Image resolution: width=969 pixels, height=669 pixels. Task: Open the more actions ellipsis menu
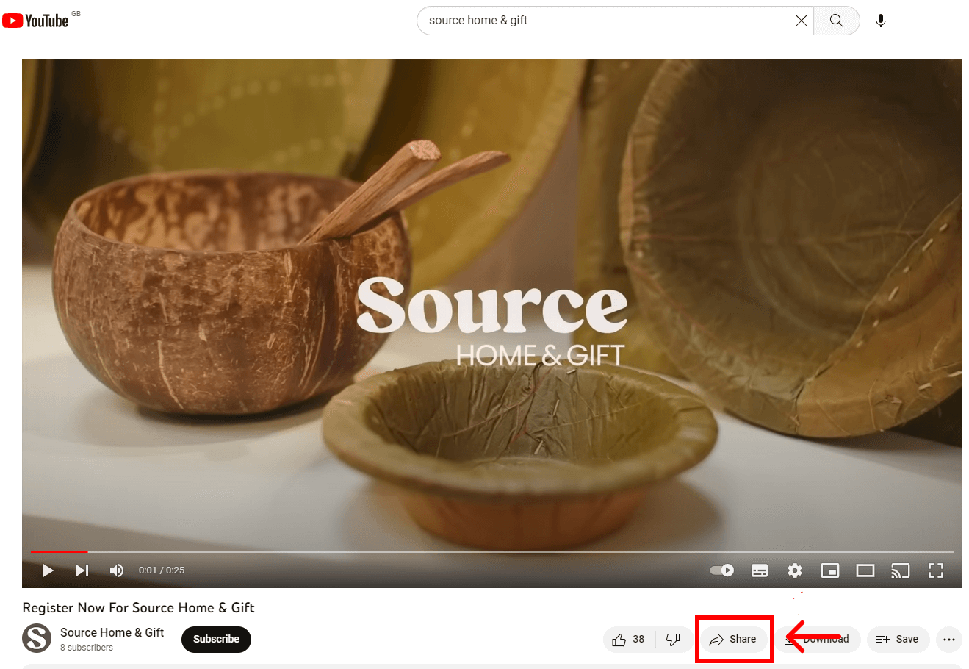point(949,640)
